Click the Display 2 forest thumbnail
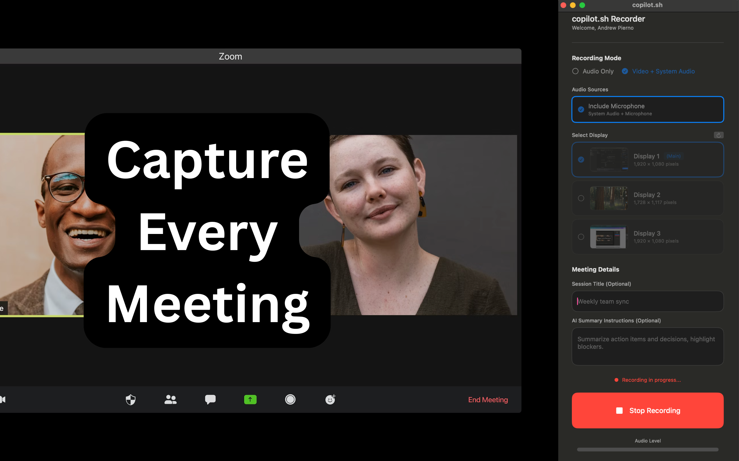Viewport: 739px width, 461px height. (x=609, y=198)
